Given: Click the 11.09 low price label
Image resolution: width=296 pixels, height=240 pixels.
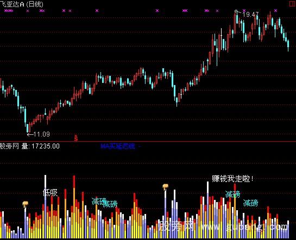Looking at the screenshot, I should (x=41, y=134).
